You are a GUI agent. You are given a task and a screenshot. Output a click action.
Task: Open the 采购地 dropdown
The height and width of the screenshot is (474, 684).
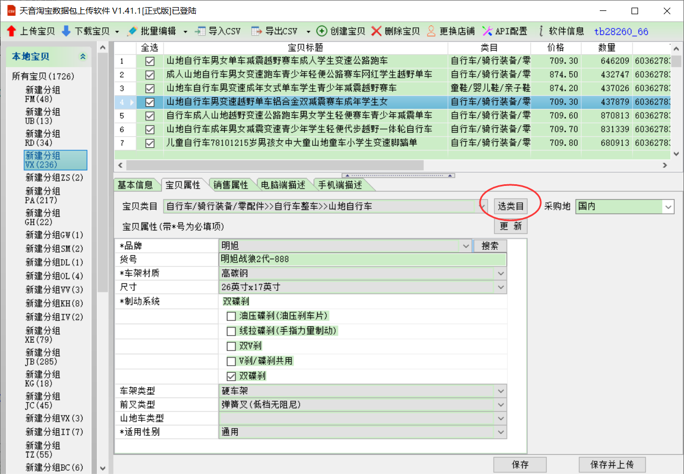(x=668, y=207)
